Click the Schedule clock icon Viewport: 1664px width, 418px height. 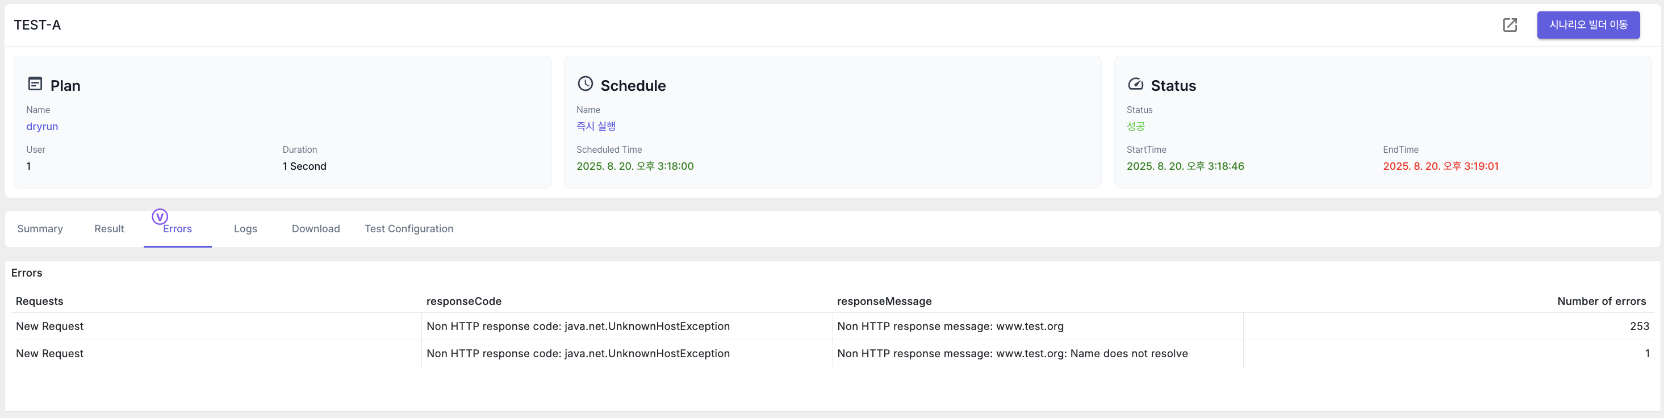pyautogui.click(x=586, y=84)
